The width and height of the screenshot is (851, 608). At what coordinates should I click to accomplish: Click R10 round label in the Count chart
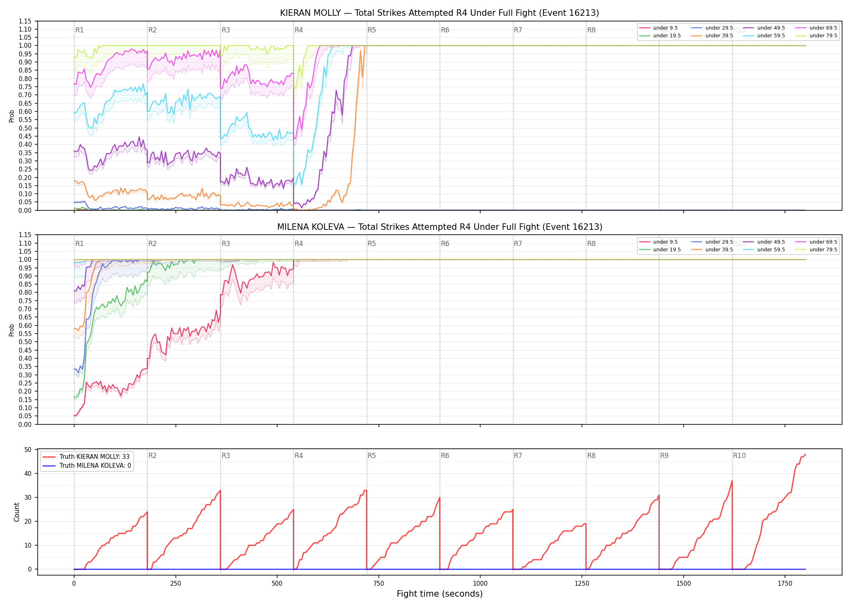pos(739,456)
